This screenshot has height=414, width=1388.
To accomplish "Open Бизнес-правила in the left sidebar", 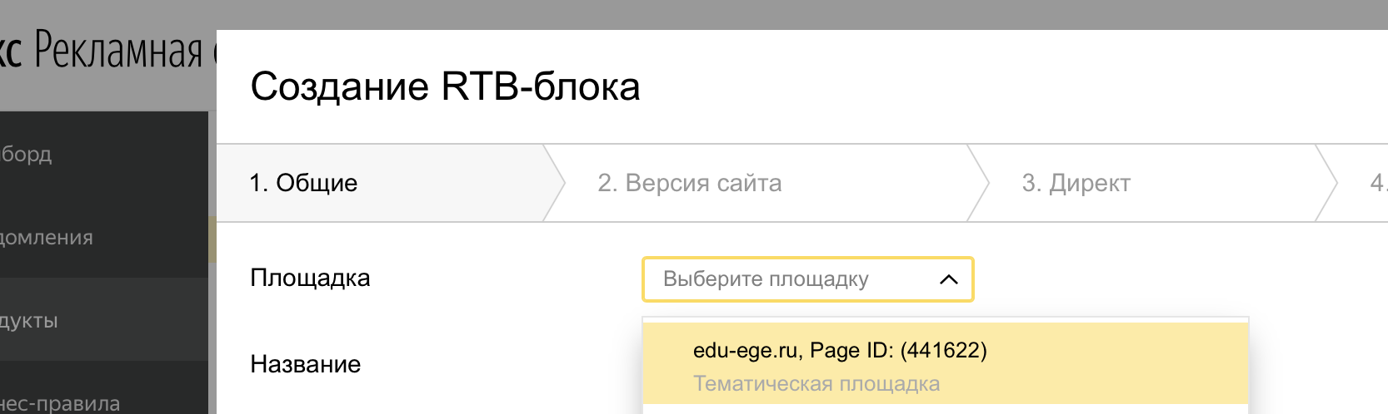I will (60, 403).
